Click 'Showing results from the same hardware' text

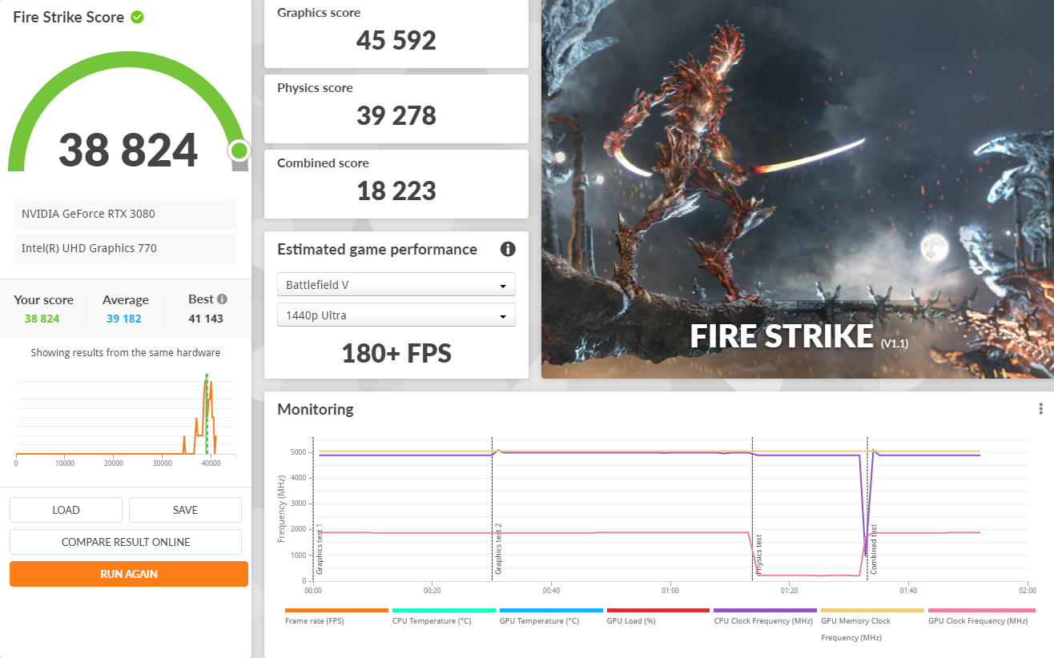coord(126,352)
